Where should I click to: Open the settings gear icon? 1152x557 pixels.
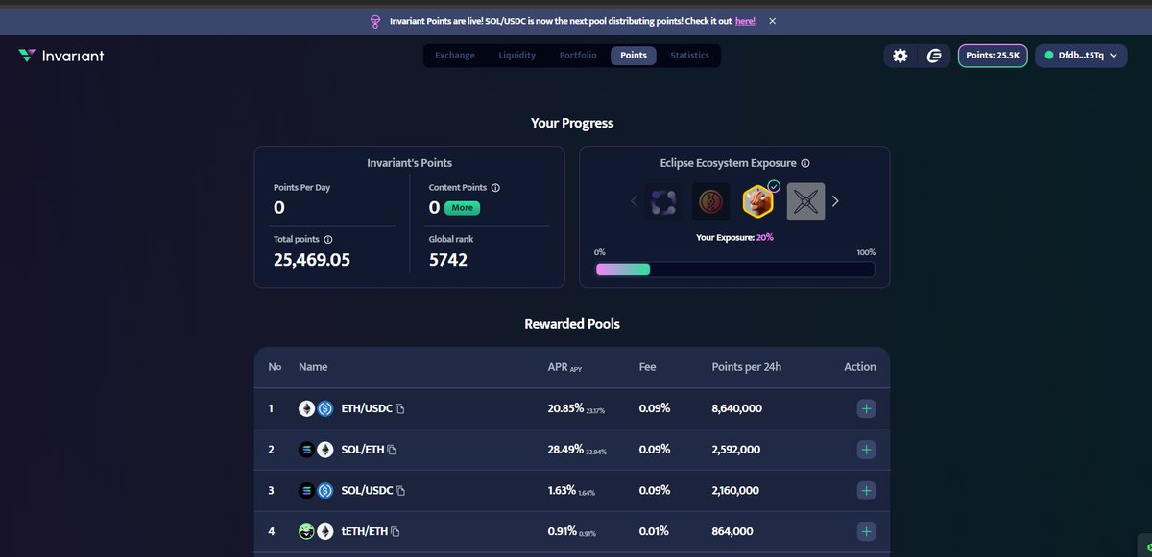[x=900, y=56]
